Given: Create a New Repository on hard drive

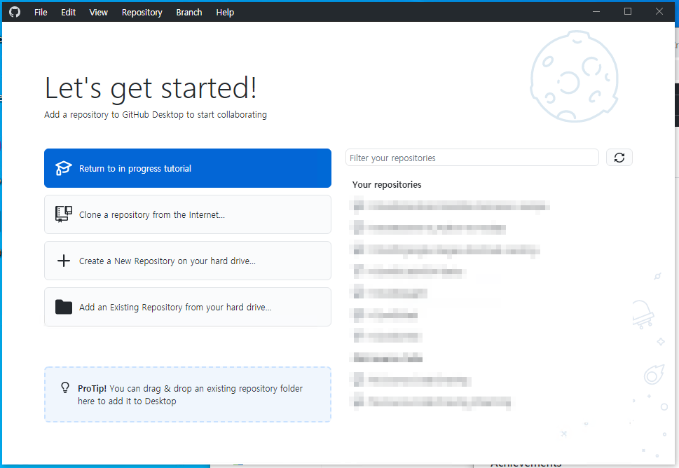Looking at the screenshot, I should [x=188, y=261].
